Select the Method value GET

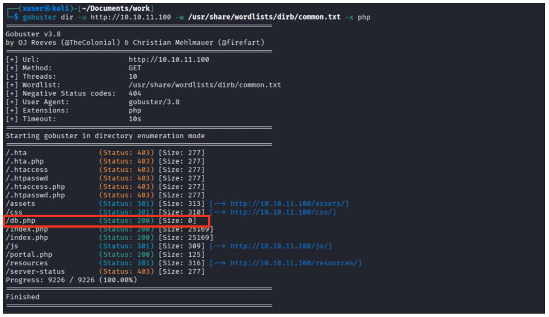point(135,68)
